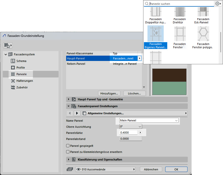
Task: Open the 010 Aussenwände layer dropdown
Action: click(105, 169)
